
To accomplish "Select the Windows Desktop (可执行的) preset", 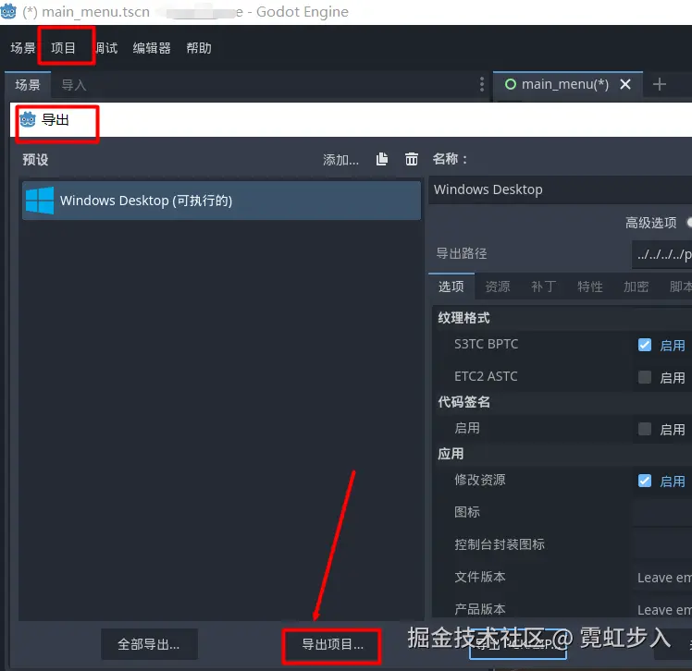I will pos(221,201).
